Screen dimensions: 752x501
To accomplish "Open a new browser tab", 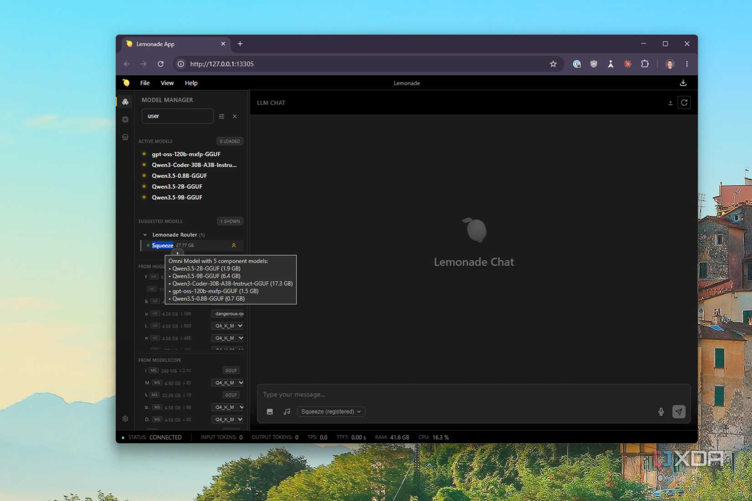I will point(240,44).
